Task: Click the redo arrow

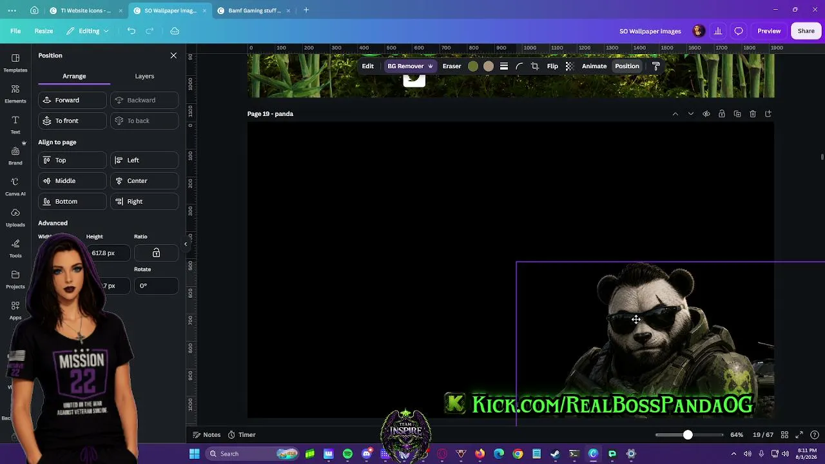Action: point(150,31)
